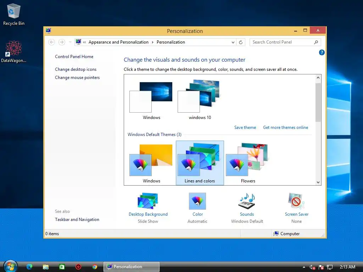Open the Color settings icon
363x272 pixels.
coord(197,201)
